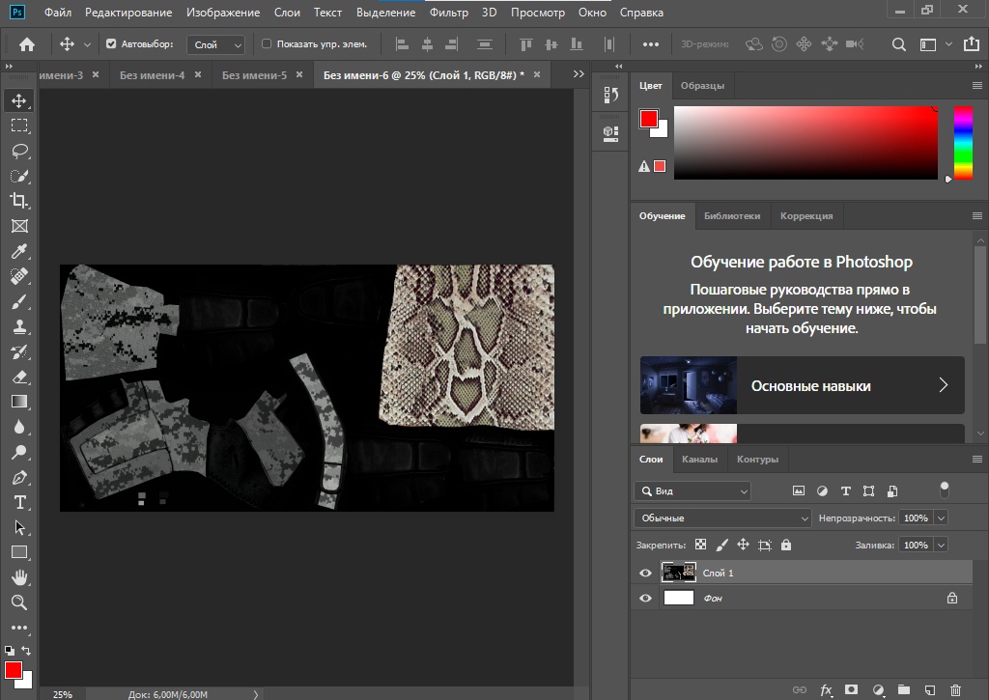Expand the layer filter Вид dropdown

coord(692,491)
